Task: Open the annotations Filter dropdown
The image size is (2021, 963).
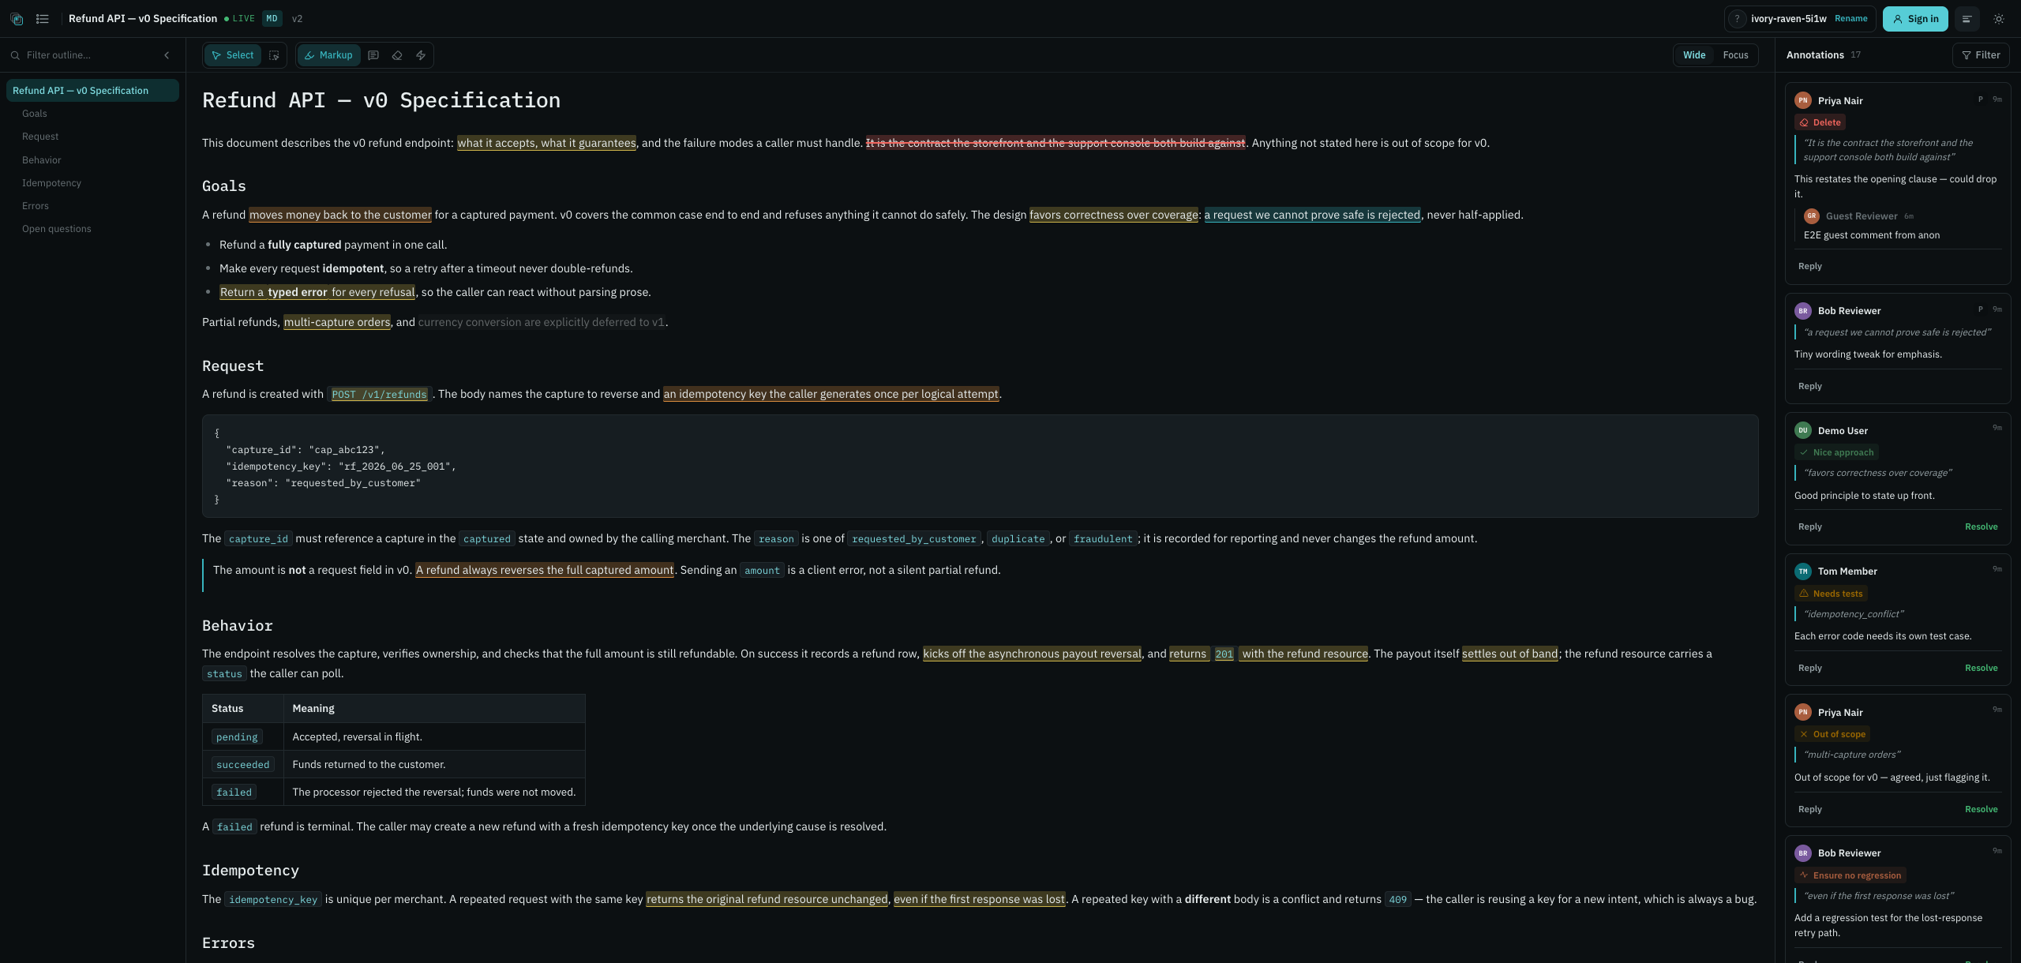Action: [x=1982, y=55]
